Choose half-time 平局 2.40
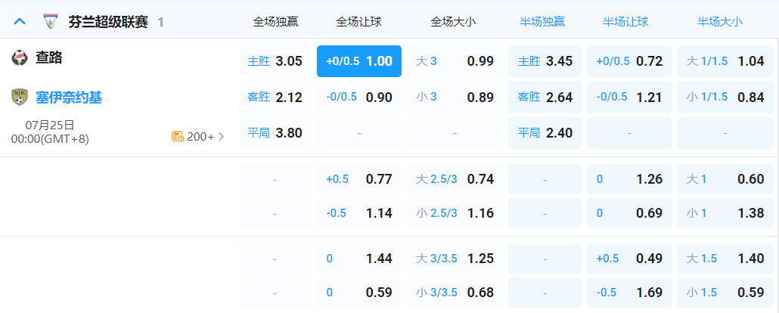 [545, 132]
